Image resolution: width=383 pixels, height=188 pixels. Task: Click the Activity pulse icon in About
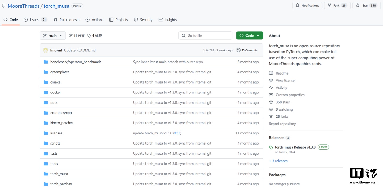click(271, 88)
